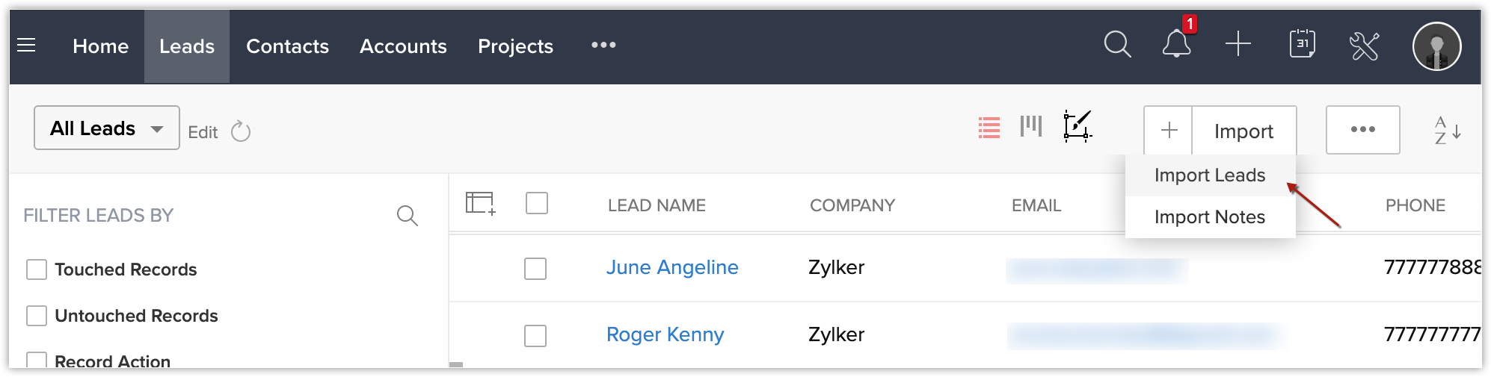Open the setup tools icon
This screenshot has height=377, width=1491.
(1364, 46)
